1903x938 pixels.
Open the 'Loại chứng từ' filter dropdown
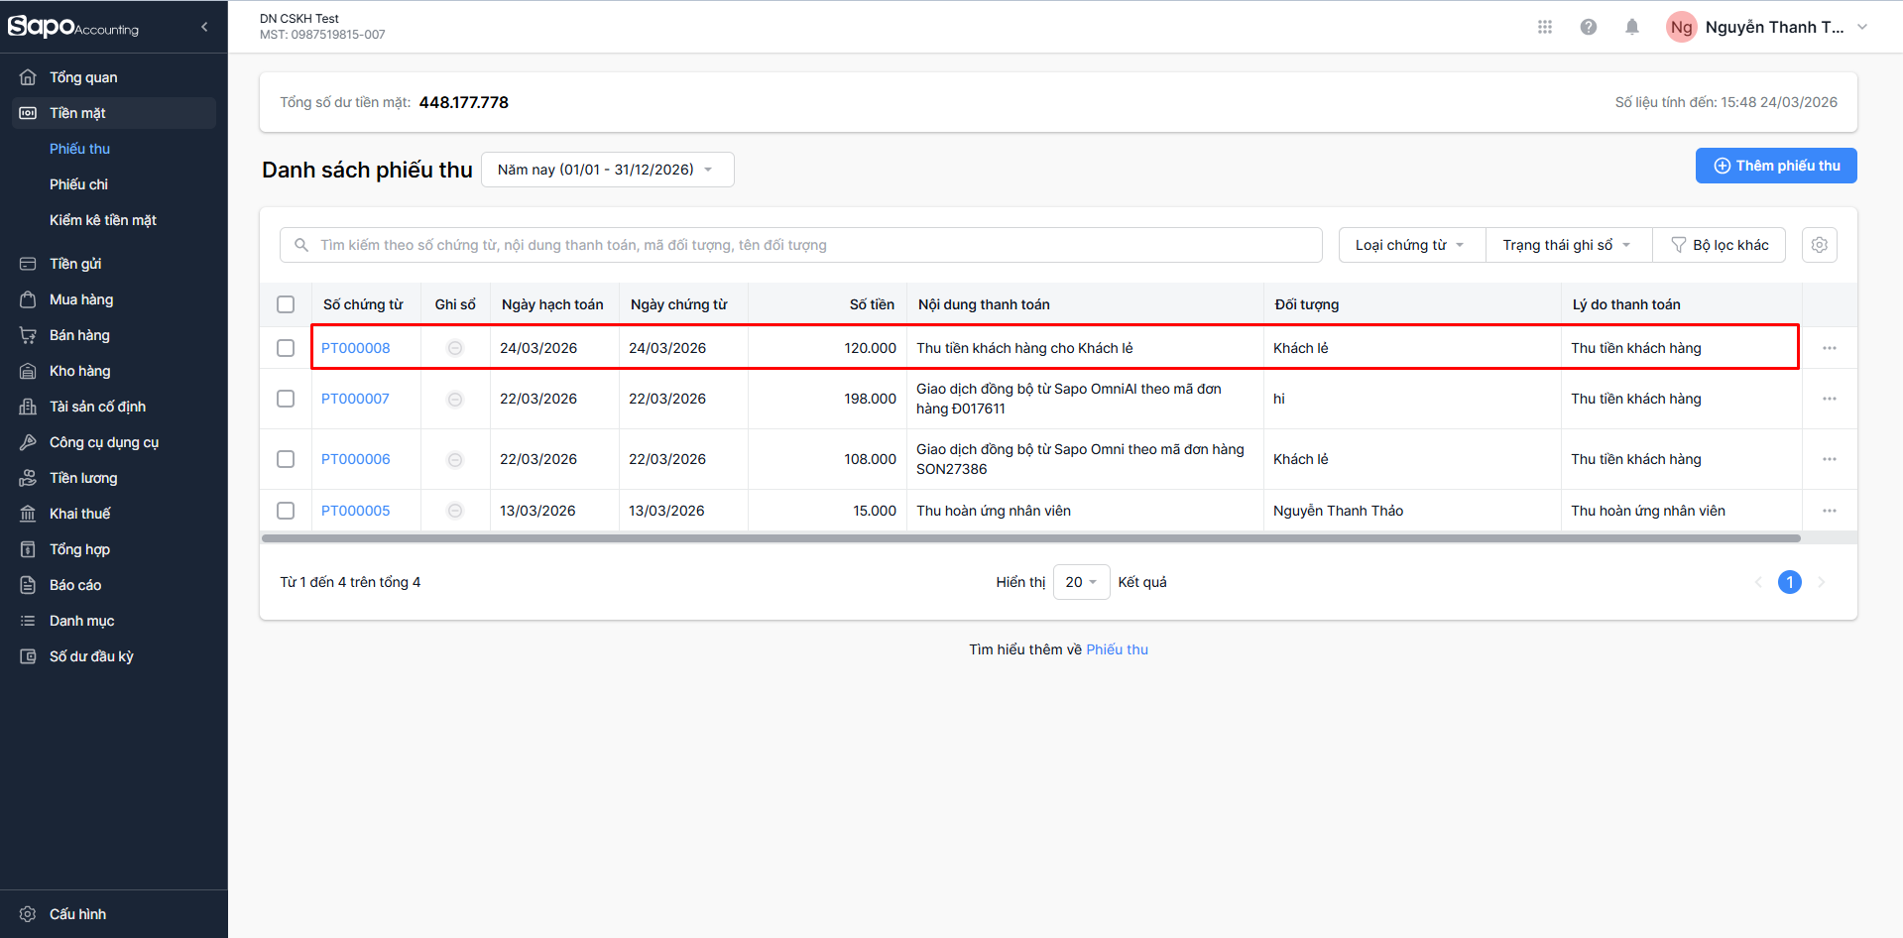click(x=1410, y=245)
